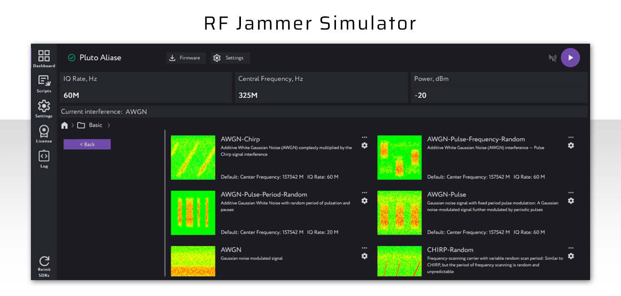The image size is (621, 296).
Task: Switch to the Dashboard via Pluto Aliase header
Action: click(x=101, y=57)
